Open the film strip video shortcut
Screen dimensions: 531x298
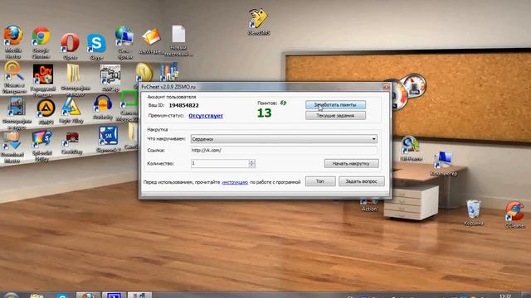(16, 107)
